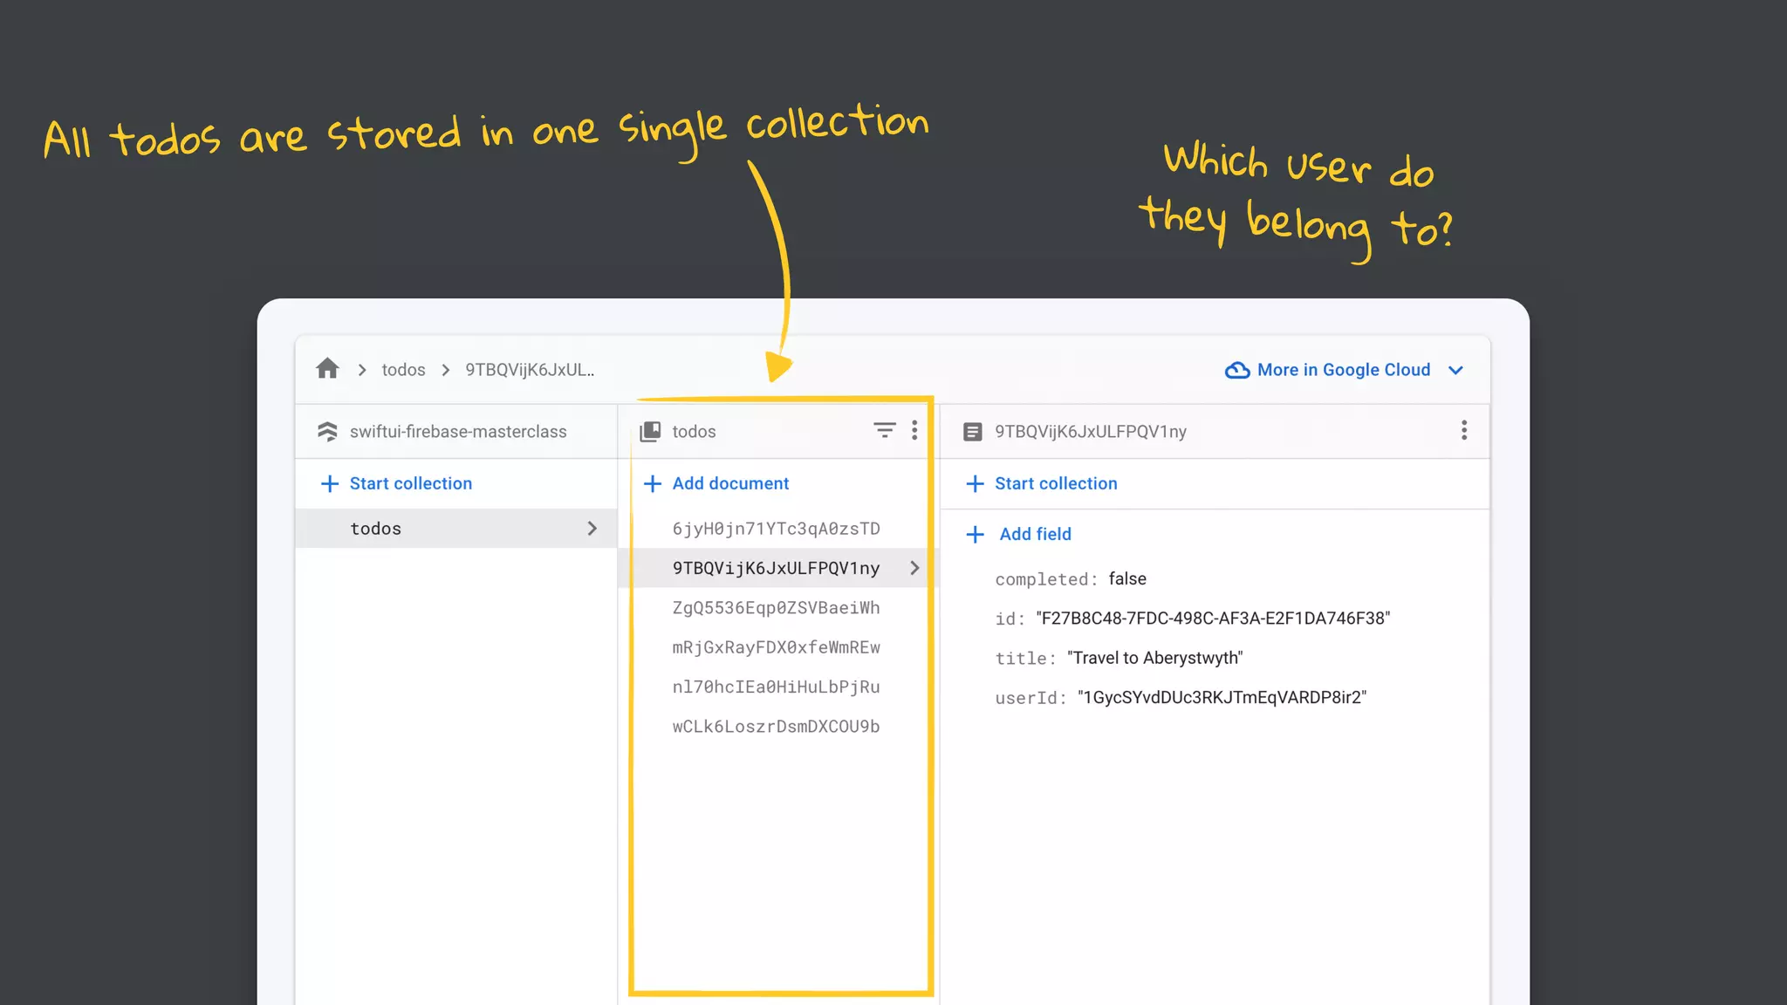
Task: Open todos collection three-dot menu
Action: click(914, 430)
